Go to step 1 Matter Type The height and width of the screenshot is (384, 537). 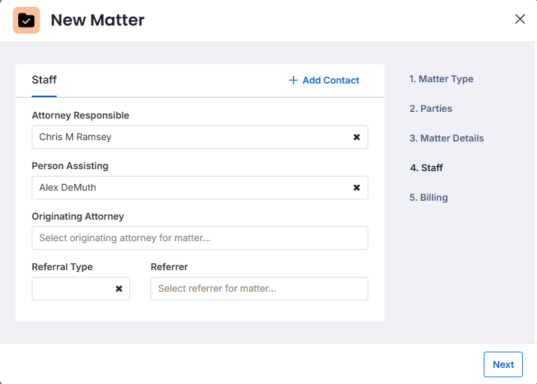(x=441, y=79)
